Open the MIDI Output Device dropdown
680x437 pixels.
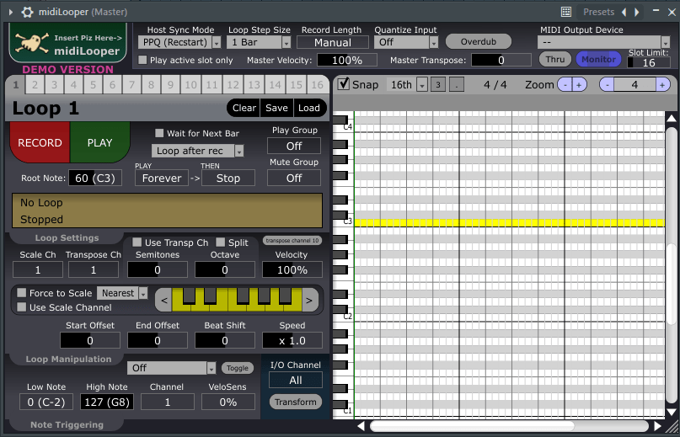tap(666, 42)
